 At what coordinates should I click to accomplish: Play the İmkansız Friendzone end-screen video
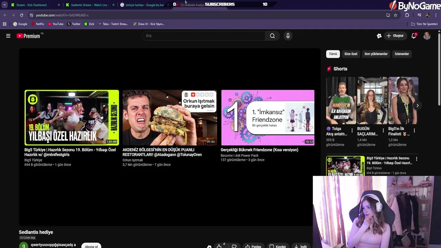coord(268,117)
